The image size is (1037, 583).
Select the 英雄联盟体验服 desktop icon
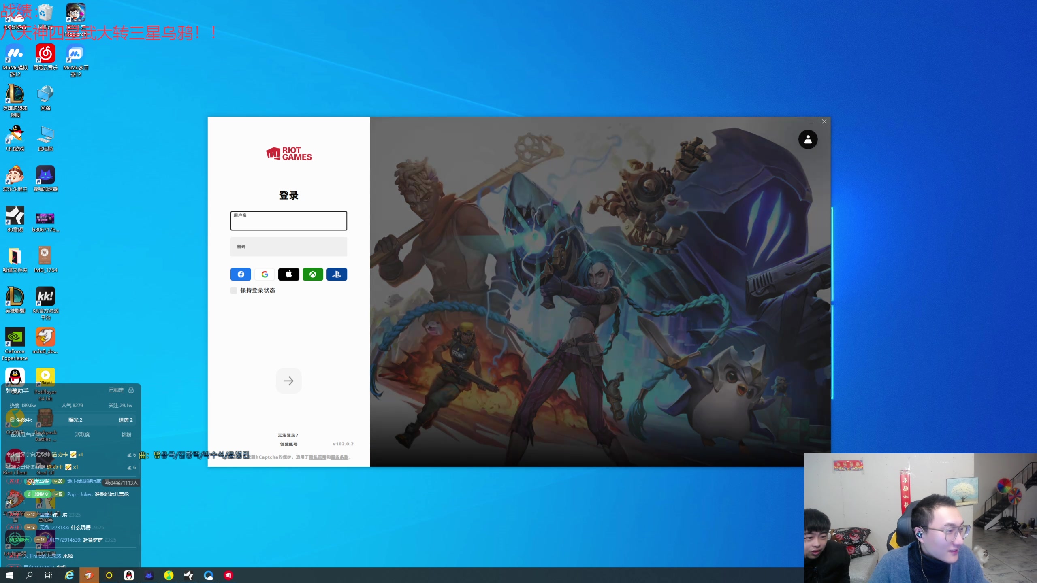point(15,101)
